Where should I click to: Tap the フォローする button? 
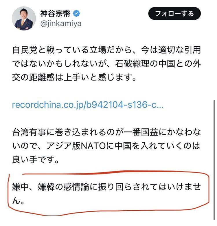[174, 14]
